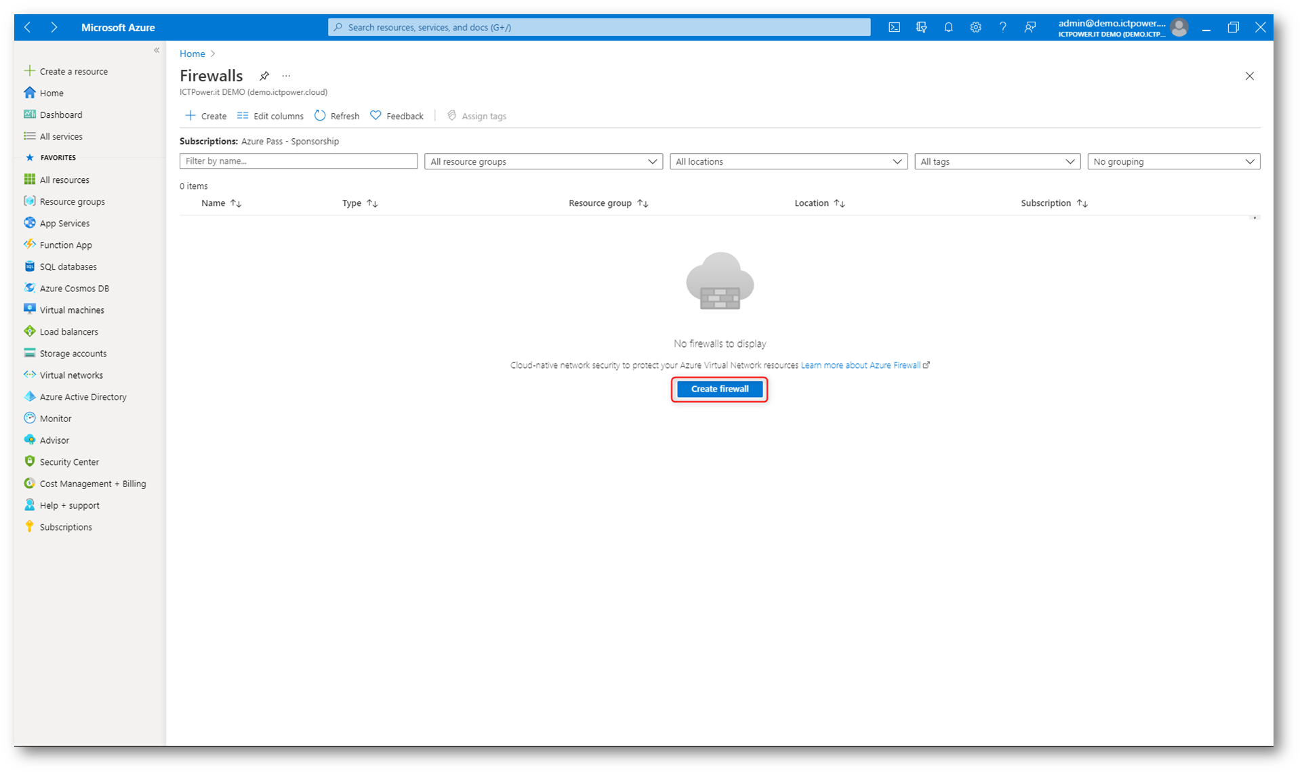The width and height of the screenshot is (1302, 775).
Task: Open the more options ellipsis beside Firewalls
Action: click(x=286, y=76)
